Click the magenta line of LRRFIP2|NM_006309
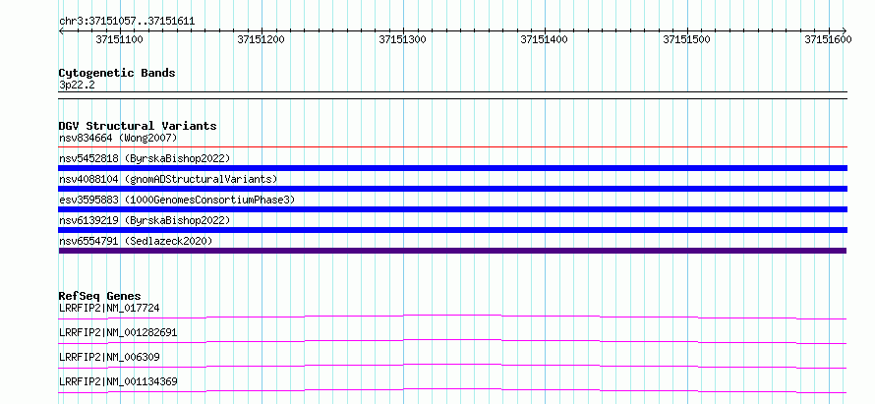Screen dimensions: 875x404 (453, 366)
